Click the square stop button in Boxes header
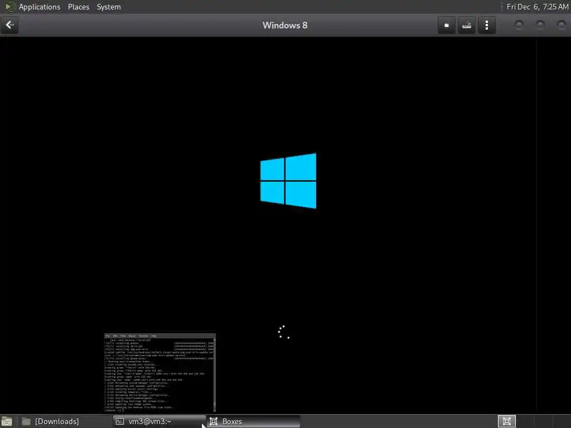Image resolution: width=571 pixels, height=428 pixels. pyautogui.click(x=447, y=25)
